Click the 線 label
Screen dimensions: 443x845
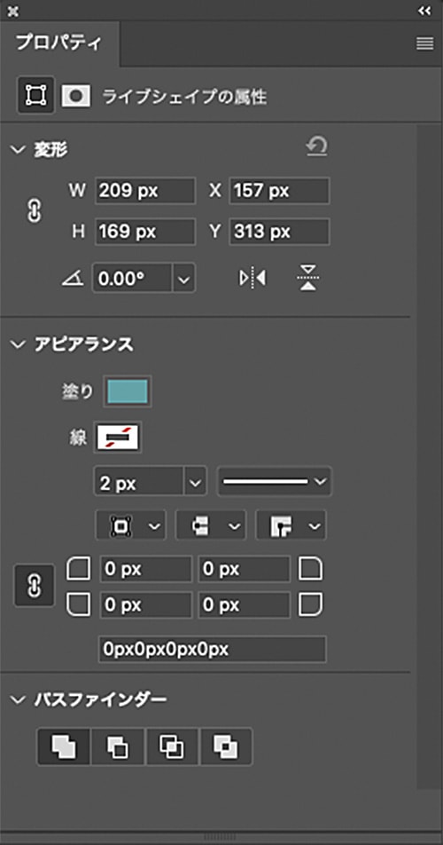click(78, 437)
